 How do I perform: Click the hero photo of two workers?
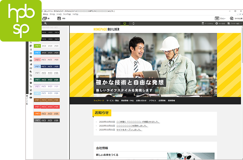[x=155, y=65]
